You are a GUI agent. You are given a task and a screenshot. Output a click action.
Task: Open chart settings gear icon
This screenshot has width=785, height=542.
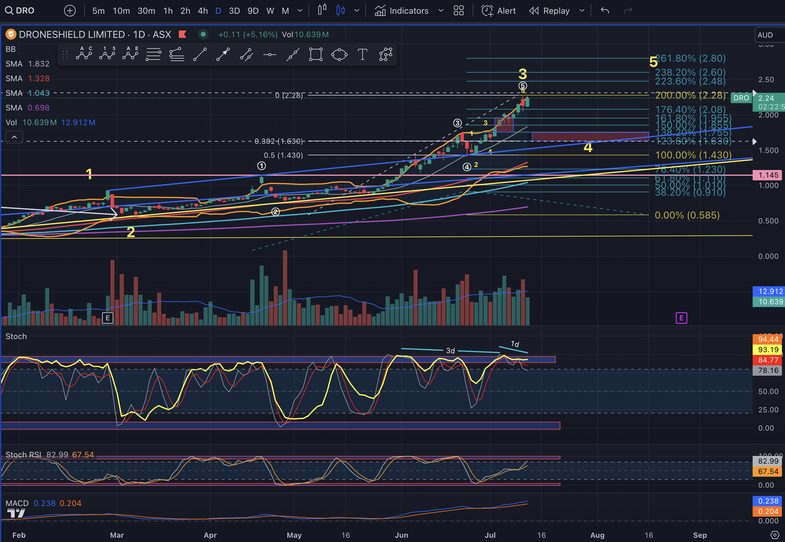(775, 535)
